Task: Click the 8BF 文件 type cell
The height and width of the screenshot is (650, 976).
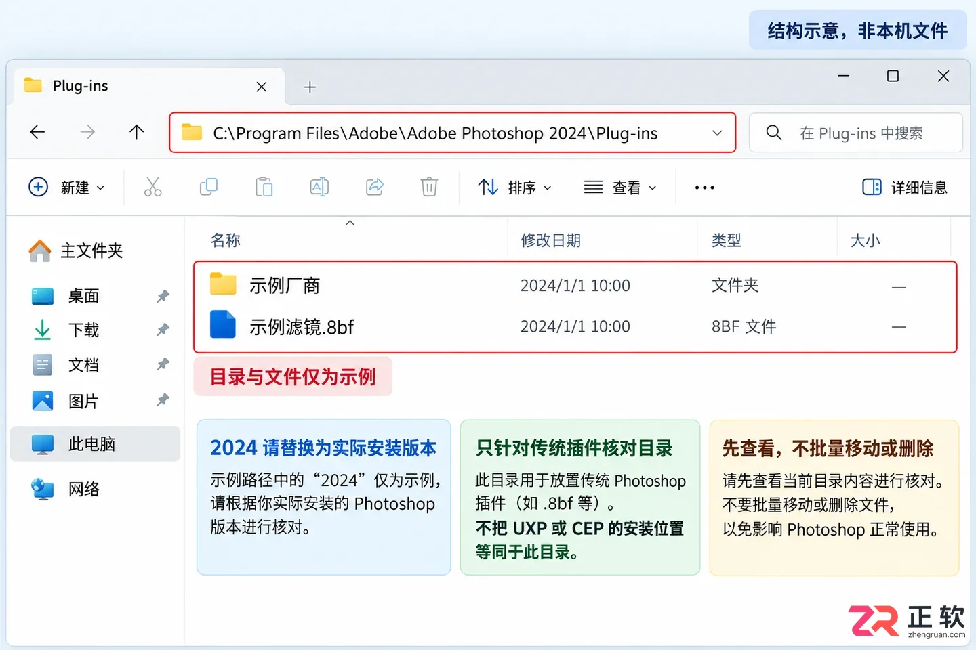Action: (x=744, y=327)
